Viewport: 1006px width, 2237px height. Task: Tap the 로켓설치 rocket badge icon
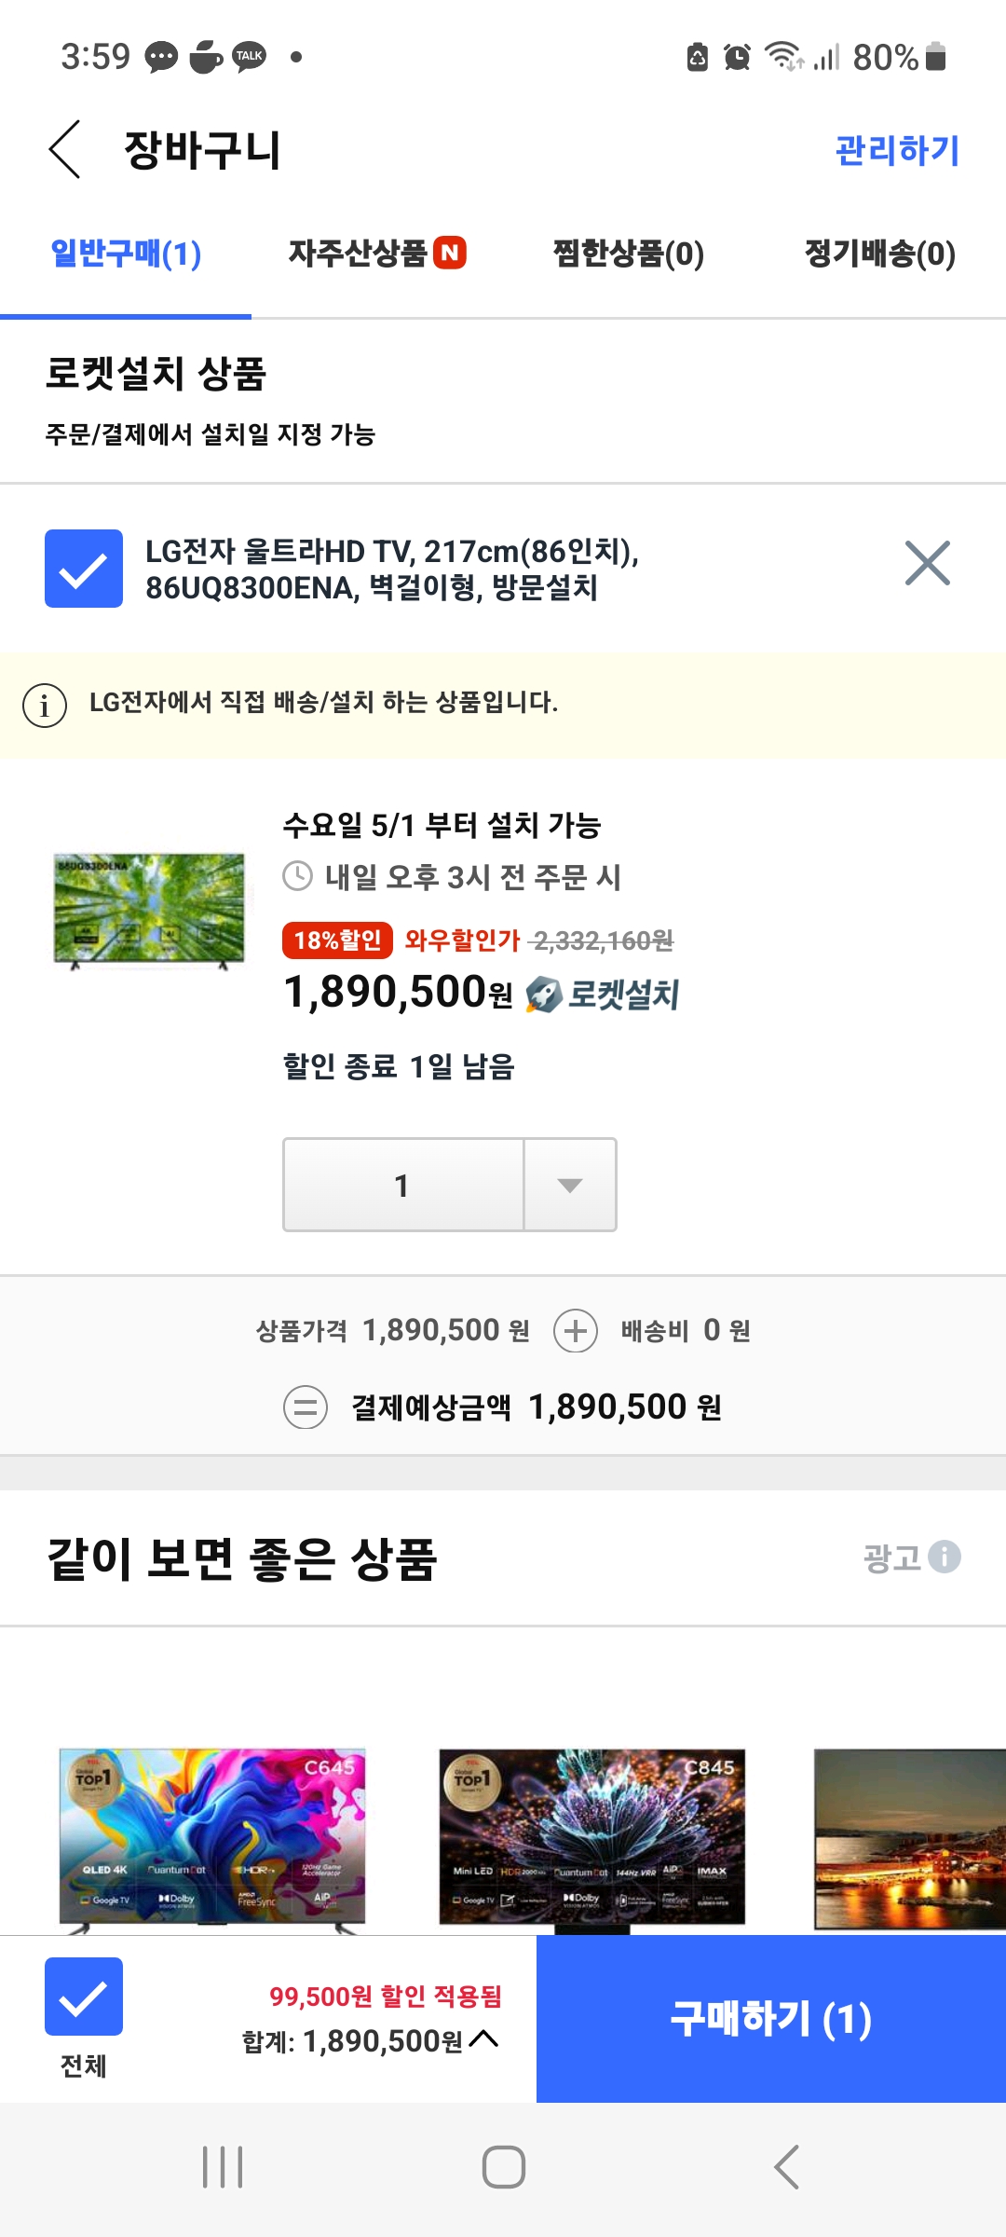coord(543,995)
